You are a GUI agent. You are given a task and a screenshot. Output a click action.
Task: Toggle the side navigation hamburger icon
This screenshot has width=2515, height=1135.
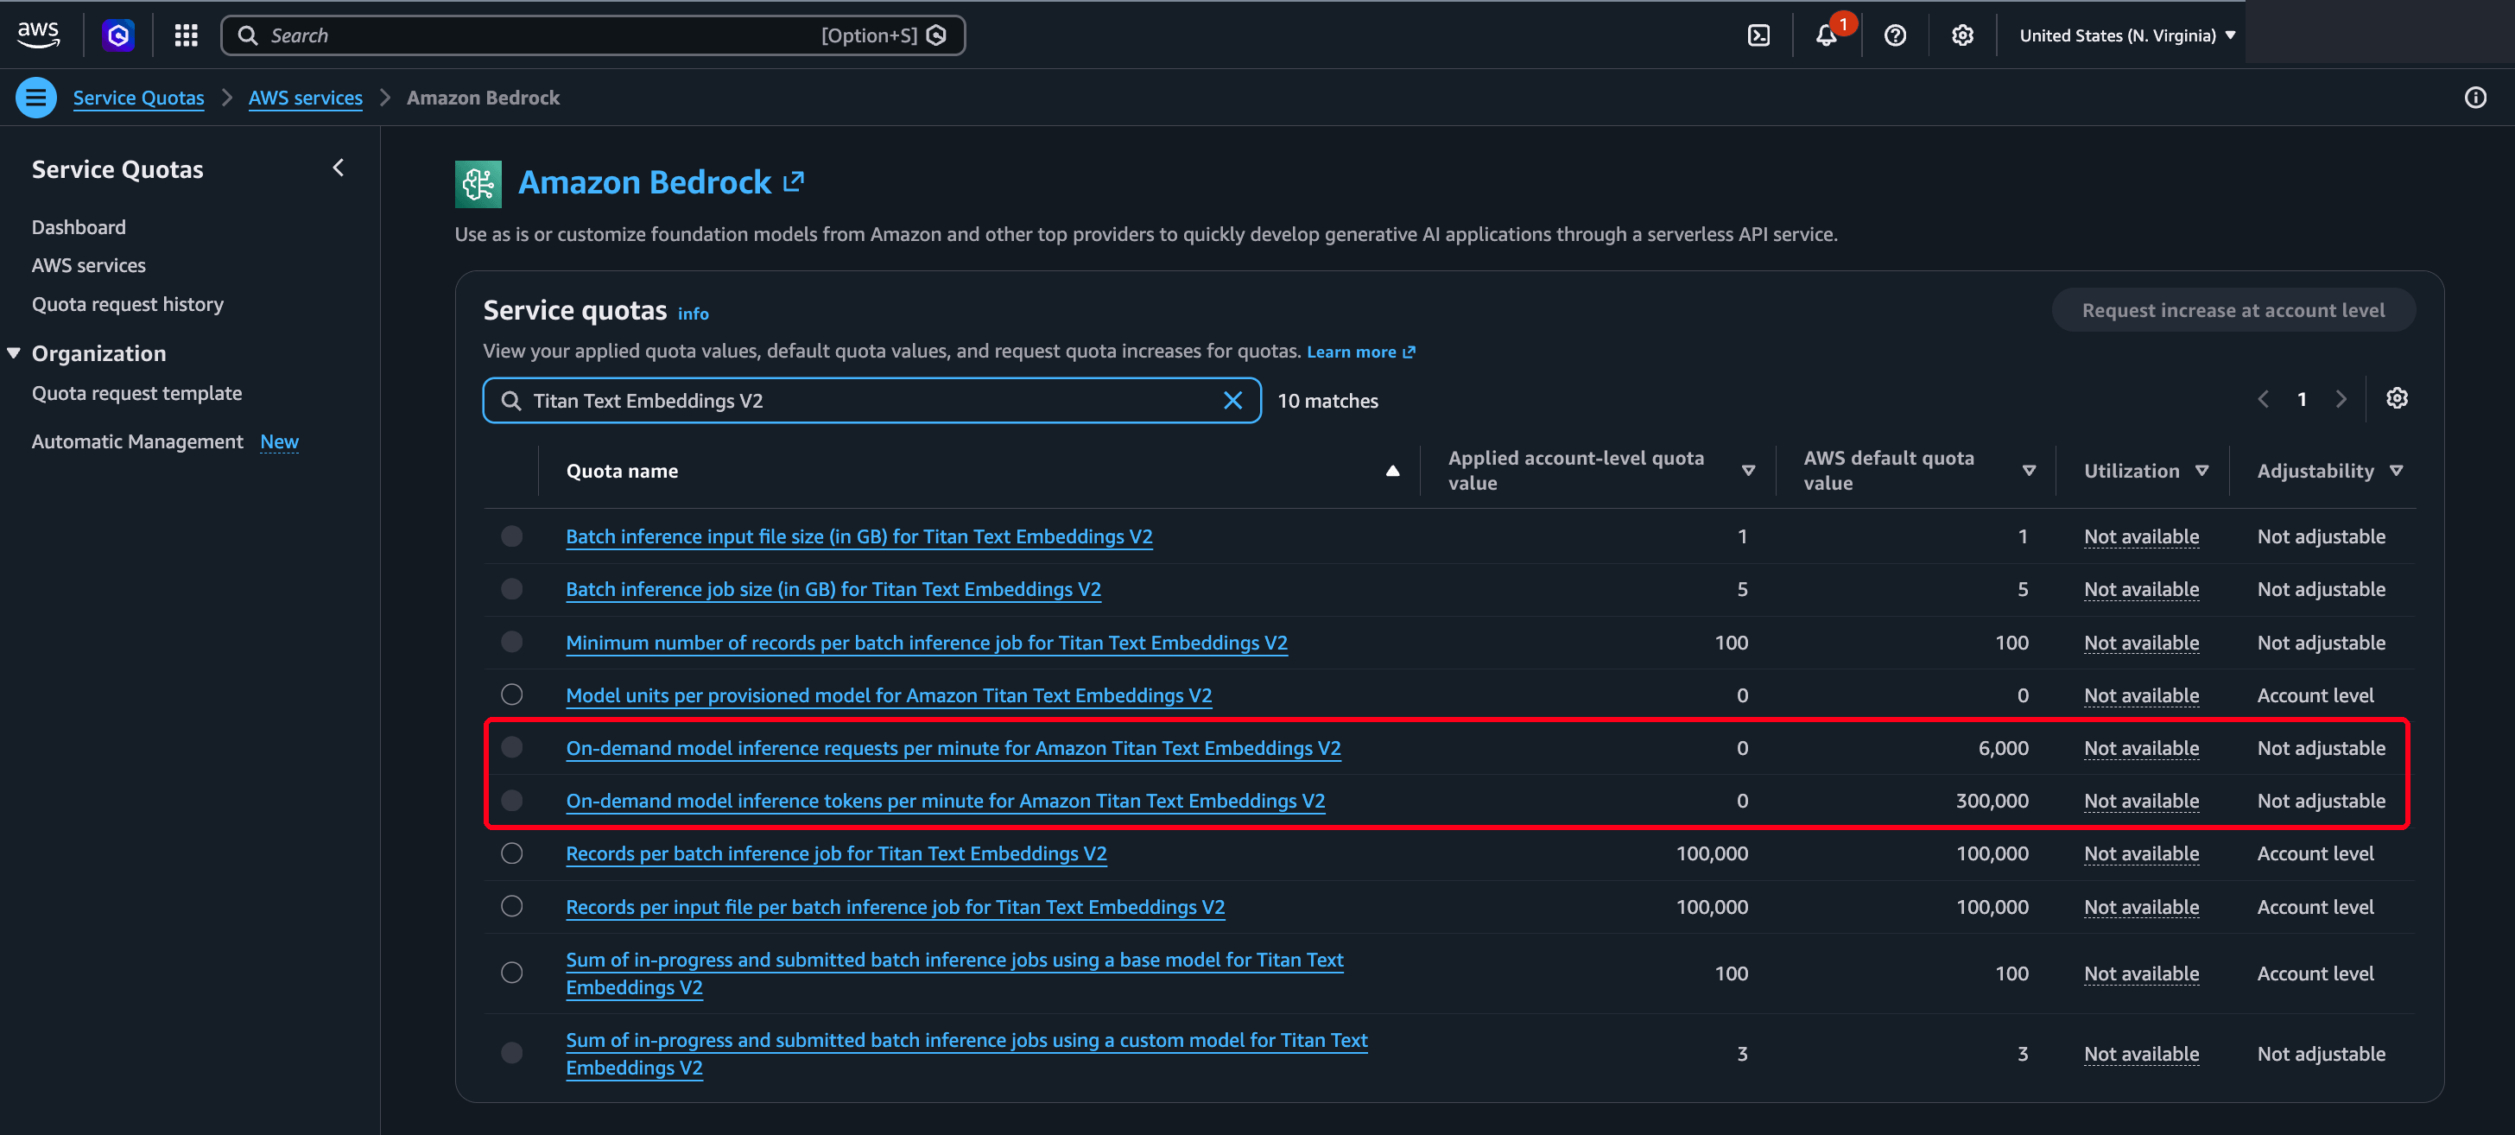coord(36,98)
